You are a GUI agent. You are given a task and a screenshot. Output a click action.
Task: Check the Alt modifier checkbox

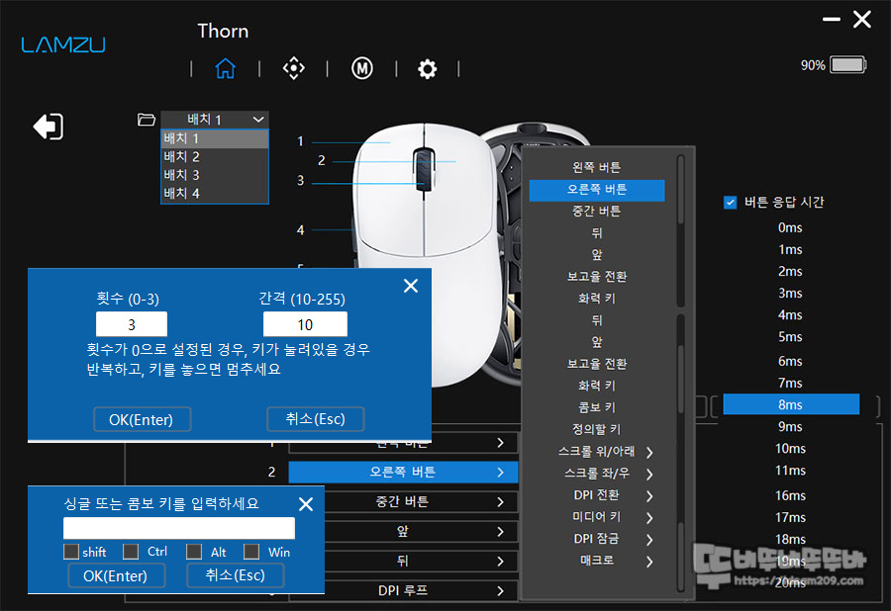[x=194, y=552]
